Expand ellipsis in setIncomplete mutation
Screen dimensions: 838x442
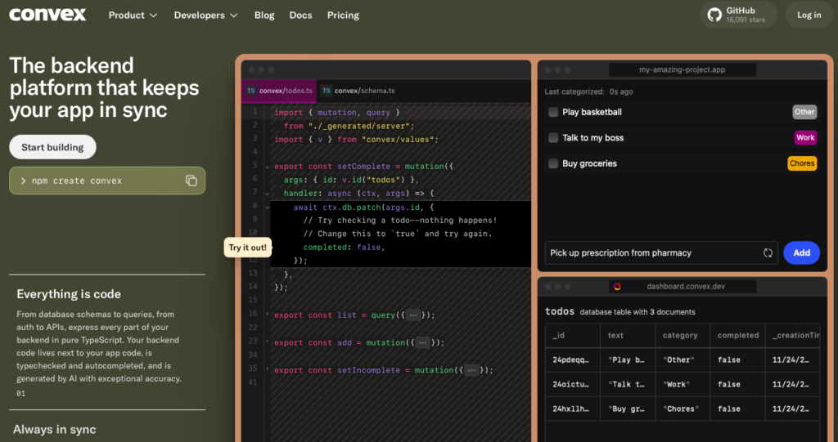(471, 370)
